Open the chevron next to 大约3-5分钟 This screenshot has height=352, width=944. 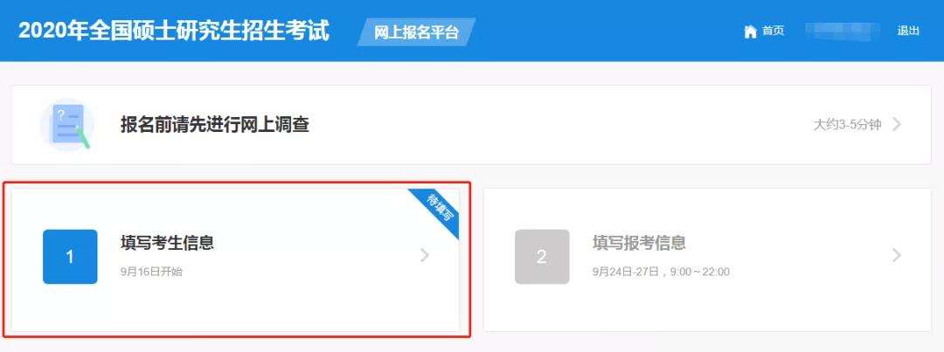[x=897, y=125]
